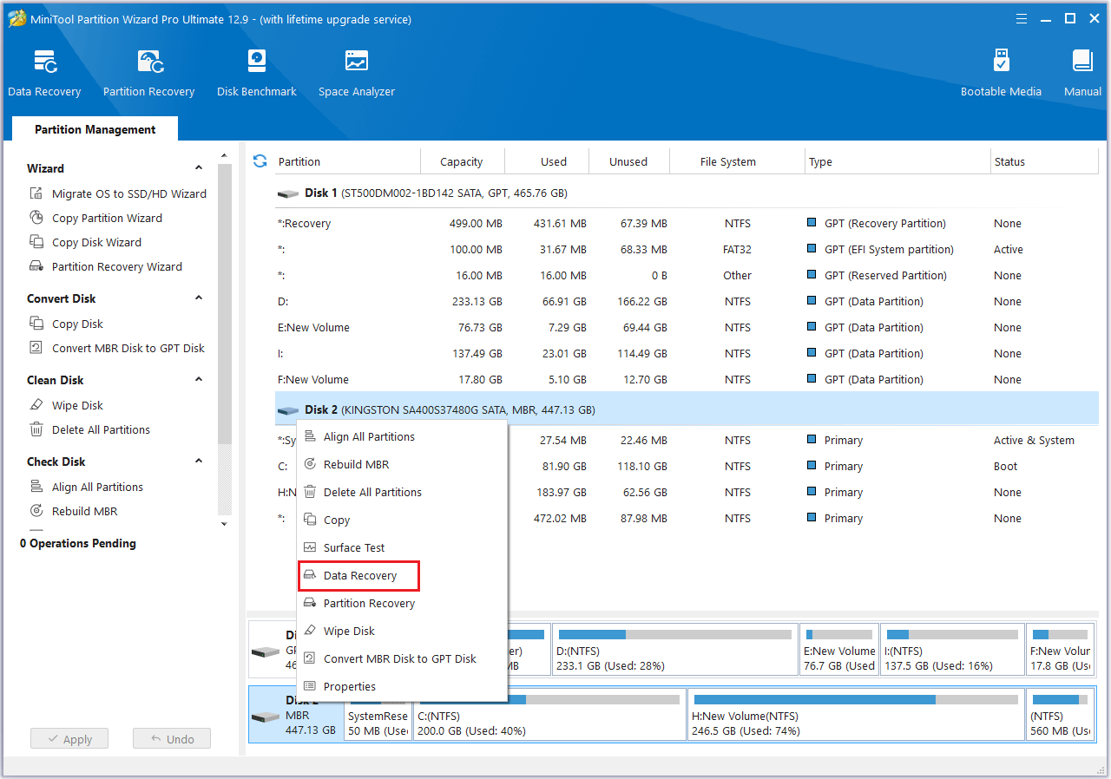Launch Copy Partition Wizard in sidebar

click(x=96, y=218)
